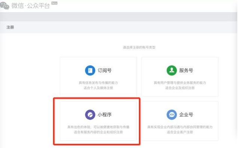Image resolution: width=238 pixels, height=148 pixels.
Task: Click the 注册 heading label
Action: [x=10, y=27]
